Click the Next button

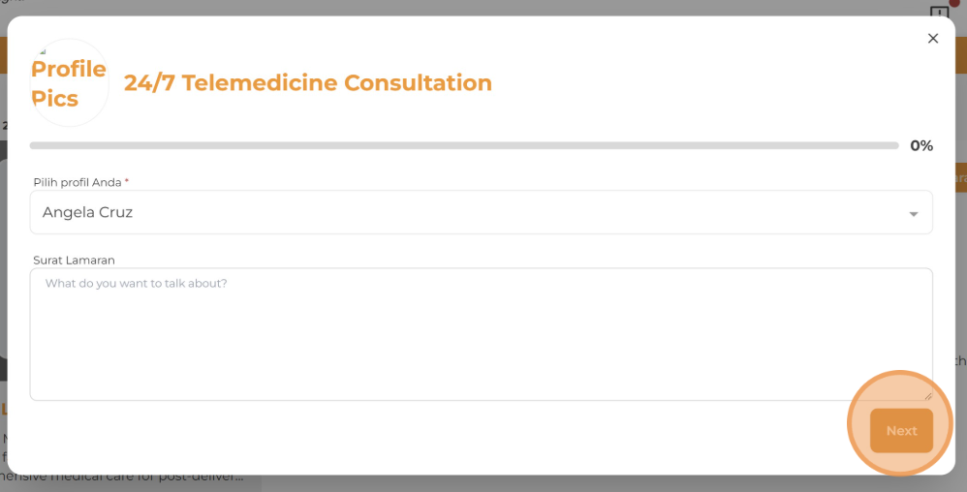(x=901, y=431)
